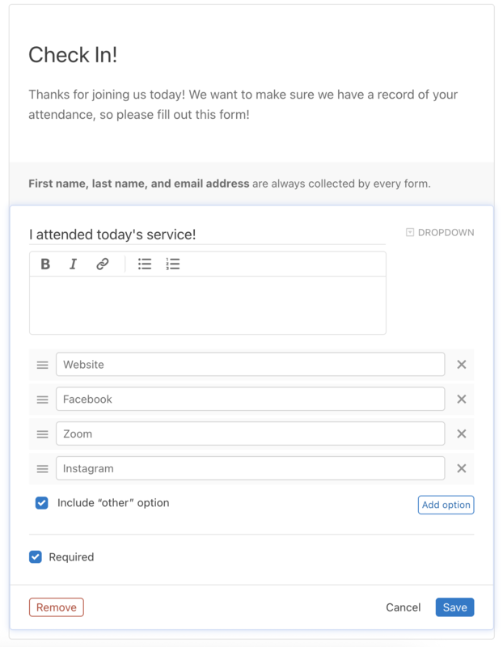Screen dimensions: 503x647
Task: Toggle bold formatting in description editor
Action: (x=45, y=264)
